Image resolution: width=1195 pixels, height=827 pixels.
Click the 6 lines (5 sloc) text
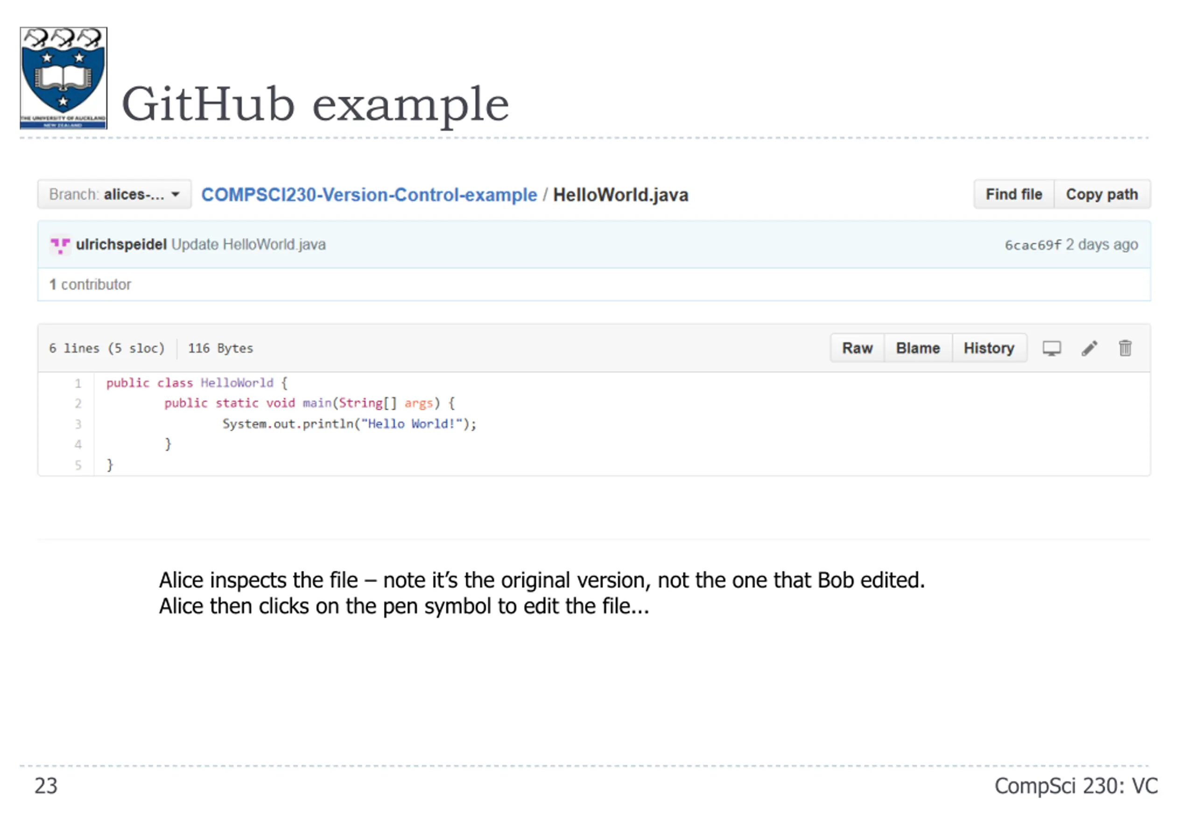[x=106, y=348]
